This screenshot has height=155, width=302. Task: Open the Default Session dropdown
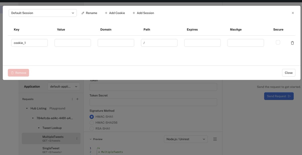click(x=42, y=13)
